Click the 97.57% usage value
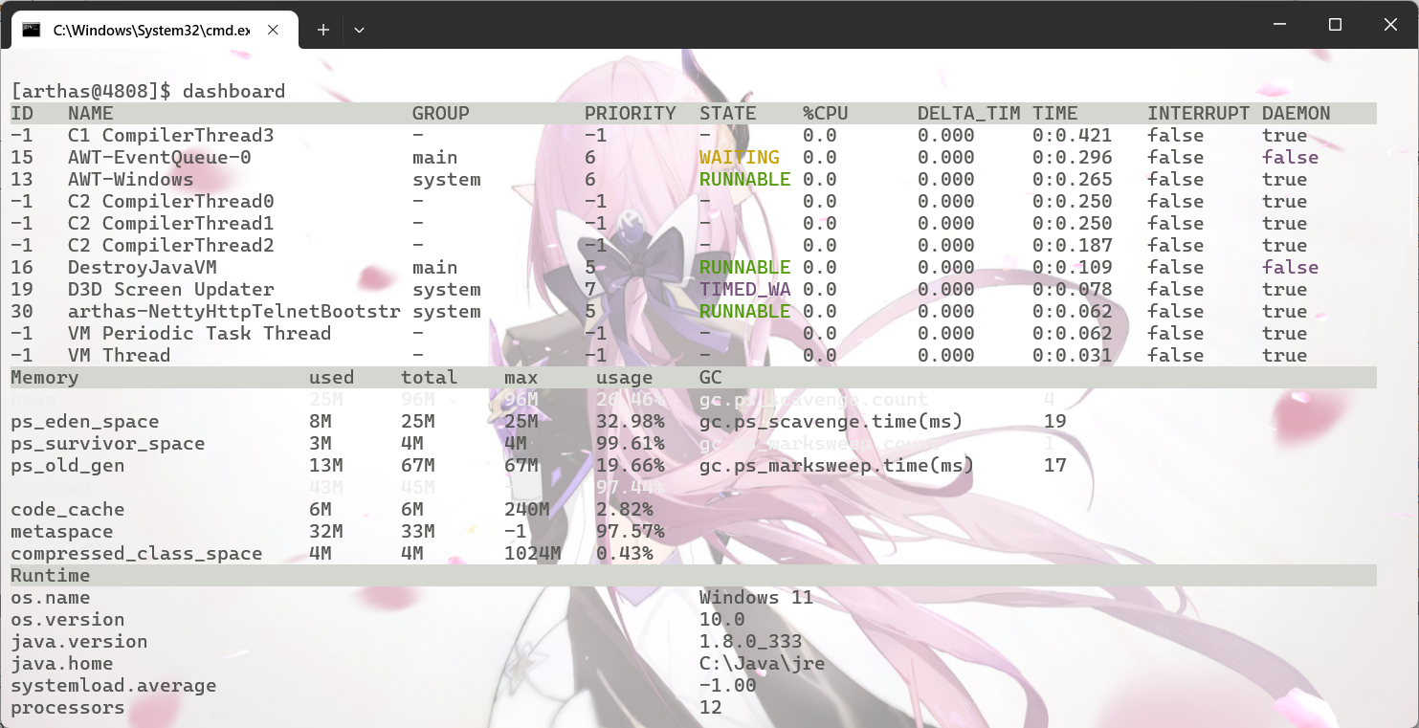1419x728 pixels. (631, 532)
